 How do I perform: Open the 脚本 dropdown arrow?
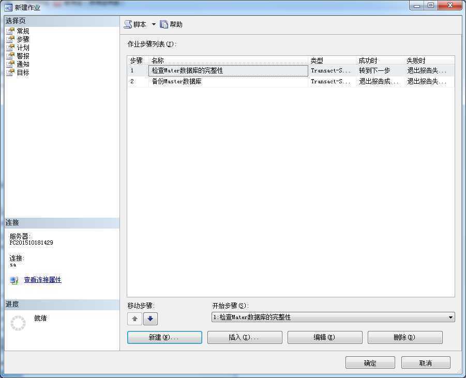[x=154, y=24]
